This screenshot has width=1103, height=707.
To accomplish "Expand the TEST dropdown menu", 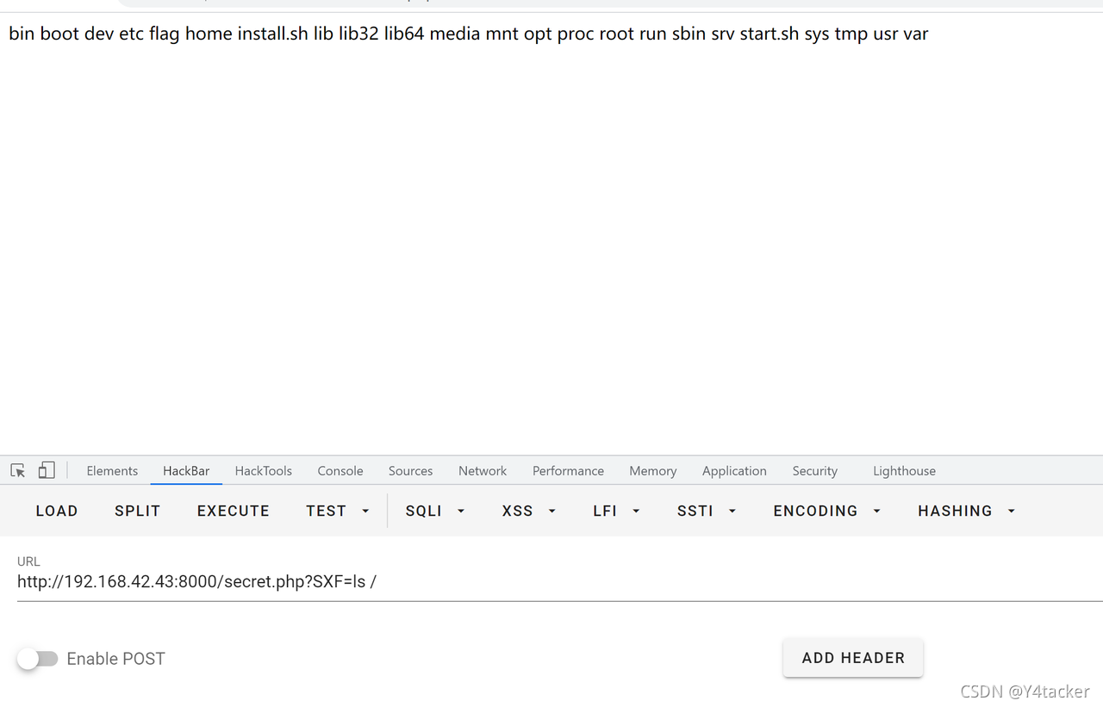I will [338, 511].
